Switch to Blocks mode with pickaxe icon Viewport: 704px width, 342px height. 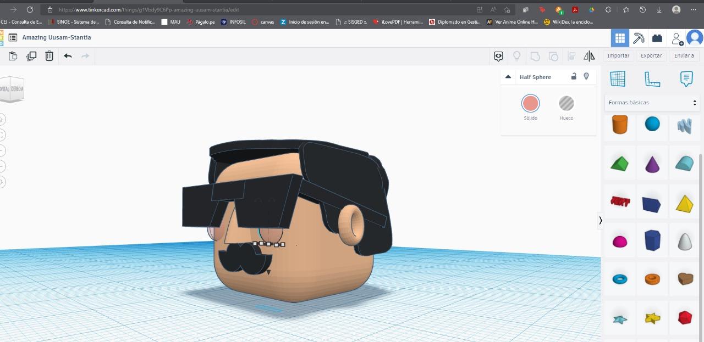coord(639,38)
